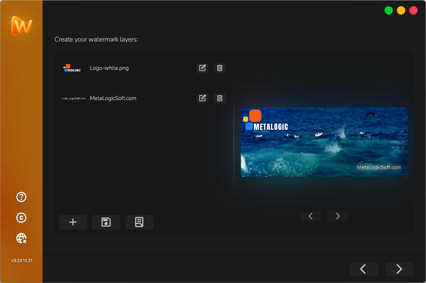Edit the Logo-white.png watermark layer
Screen dimensions: 426x283
[202, 68]
